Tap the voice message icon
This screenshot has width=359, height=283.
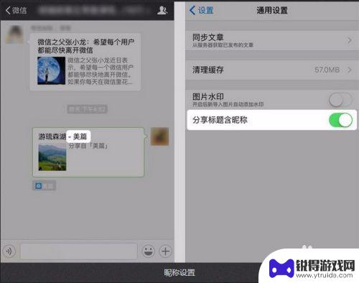pos(9,251)
